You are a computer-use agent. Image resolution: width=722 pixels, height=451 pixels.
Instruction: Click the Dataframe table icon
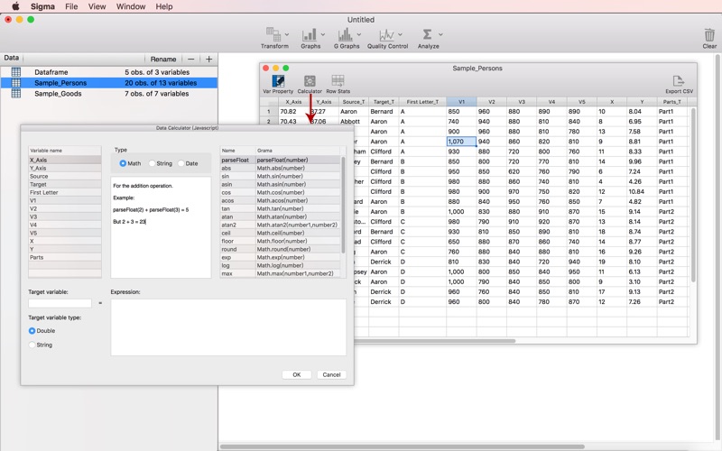coord(16,72)
